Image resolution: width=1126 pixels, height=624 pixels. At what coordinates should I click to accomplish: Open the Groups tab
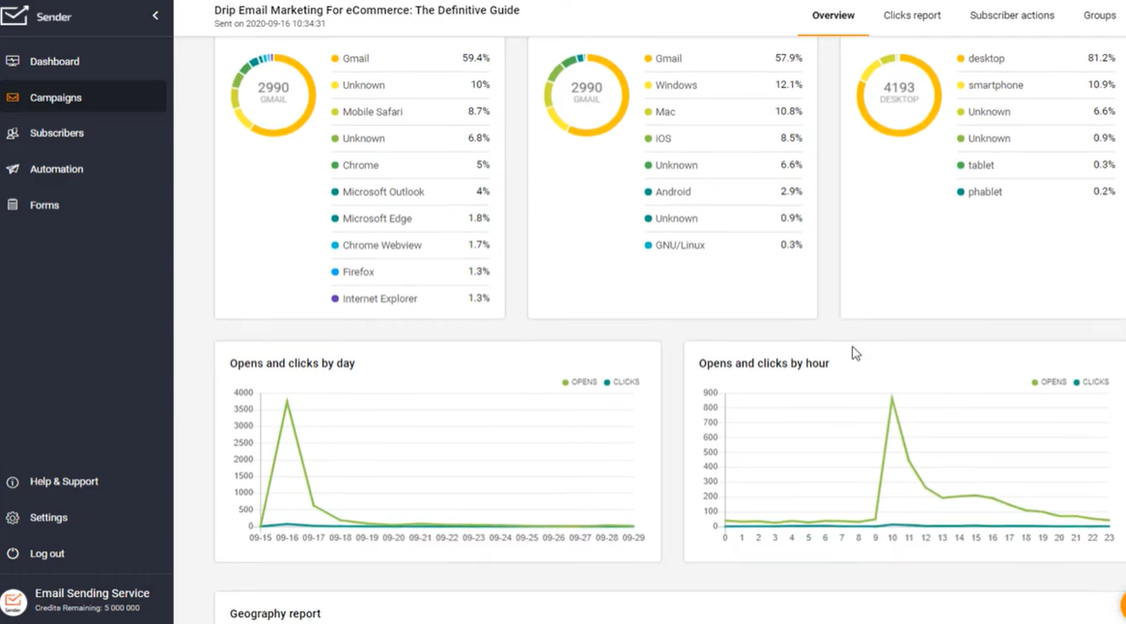1099,15
